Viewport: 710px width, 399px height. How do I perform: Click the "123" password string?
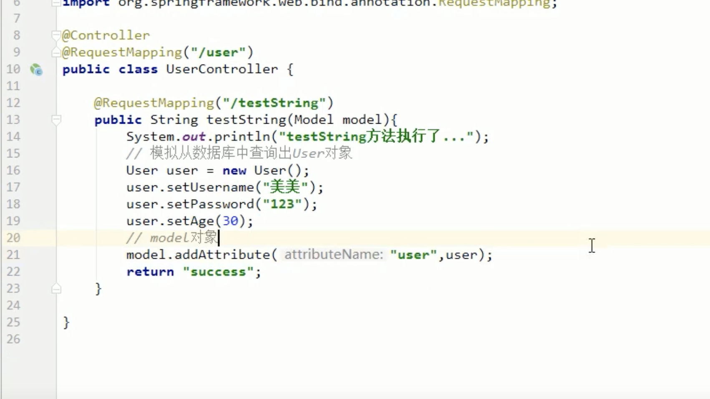point(282,204)
